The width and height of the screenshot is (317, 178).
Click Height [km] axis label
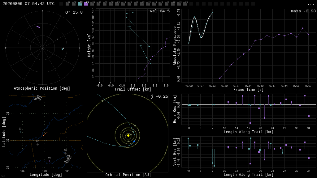click(x=89, y=45)
